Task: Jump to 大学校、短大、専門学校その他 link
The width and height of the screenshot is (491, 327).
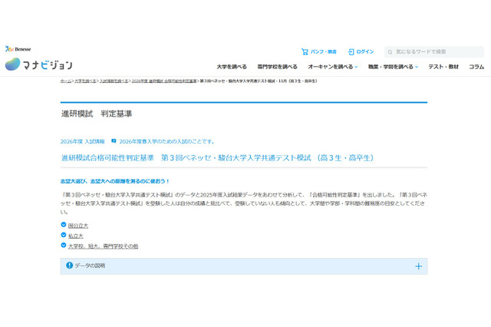Action: 103,246
